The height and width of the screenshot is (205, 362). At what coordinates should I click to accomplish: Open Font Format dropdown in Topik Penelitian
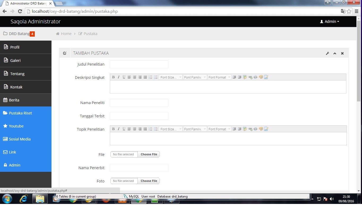(x=219, y=129)
